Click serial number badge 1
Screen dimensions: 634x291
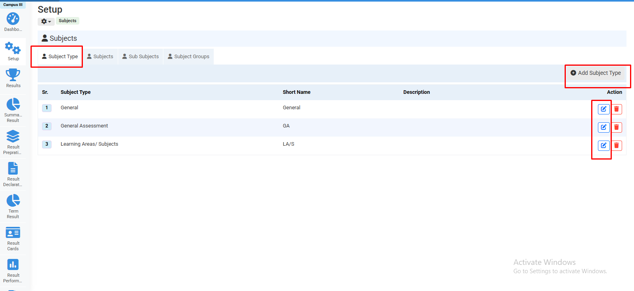(47, 108)
